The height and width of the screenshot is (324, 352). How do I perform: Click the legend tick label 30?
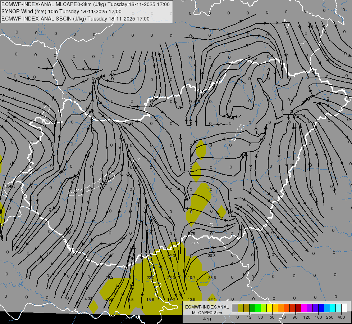coord(261,317)
